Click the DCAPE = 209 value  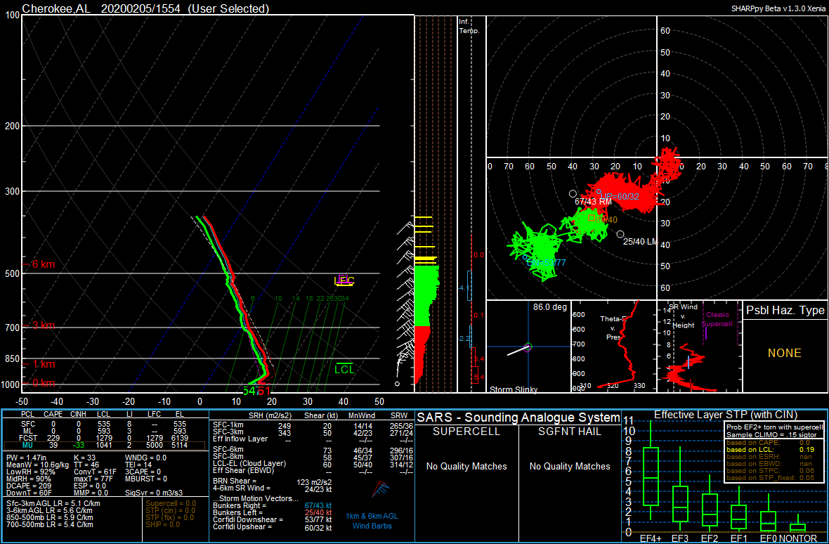(27, 486)
